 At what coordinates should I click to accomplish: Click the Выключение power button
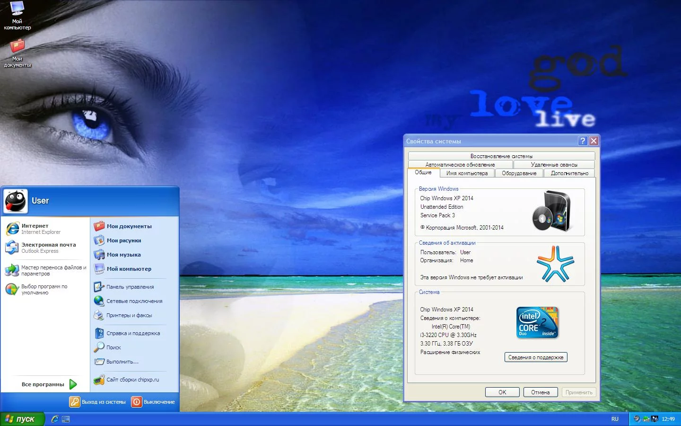pyautogui.click(x=153, y=402)
